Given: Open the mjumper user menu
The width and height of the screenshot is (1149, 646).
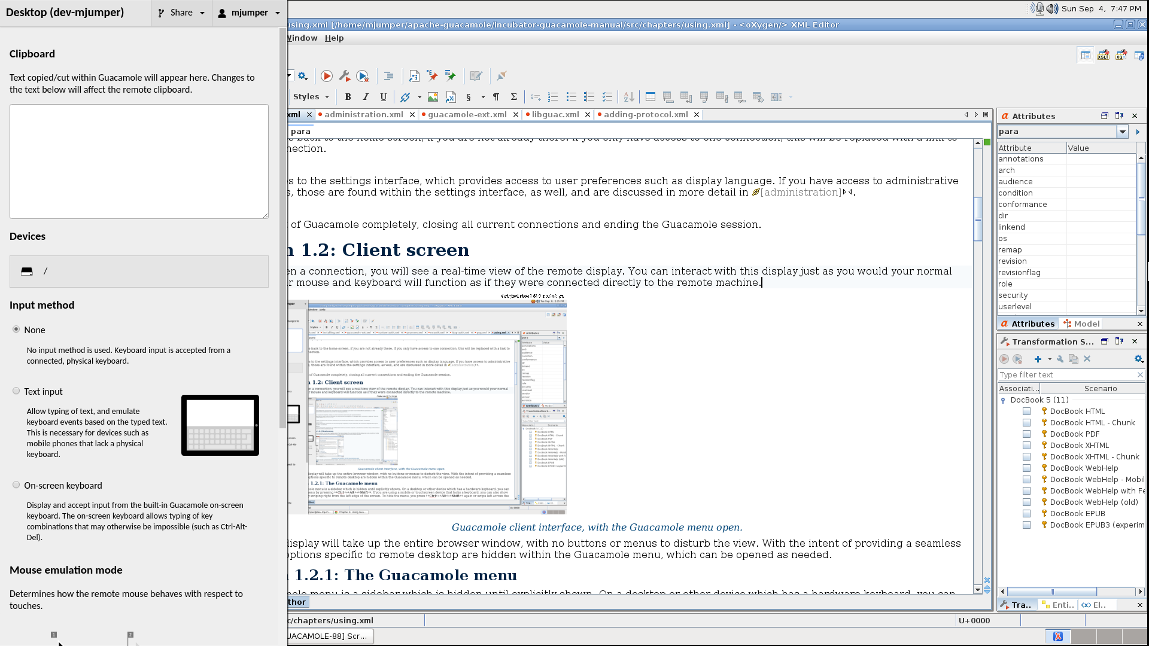Looking at the screenshot, I should pyautogui.click(x=250, y=13).
